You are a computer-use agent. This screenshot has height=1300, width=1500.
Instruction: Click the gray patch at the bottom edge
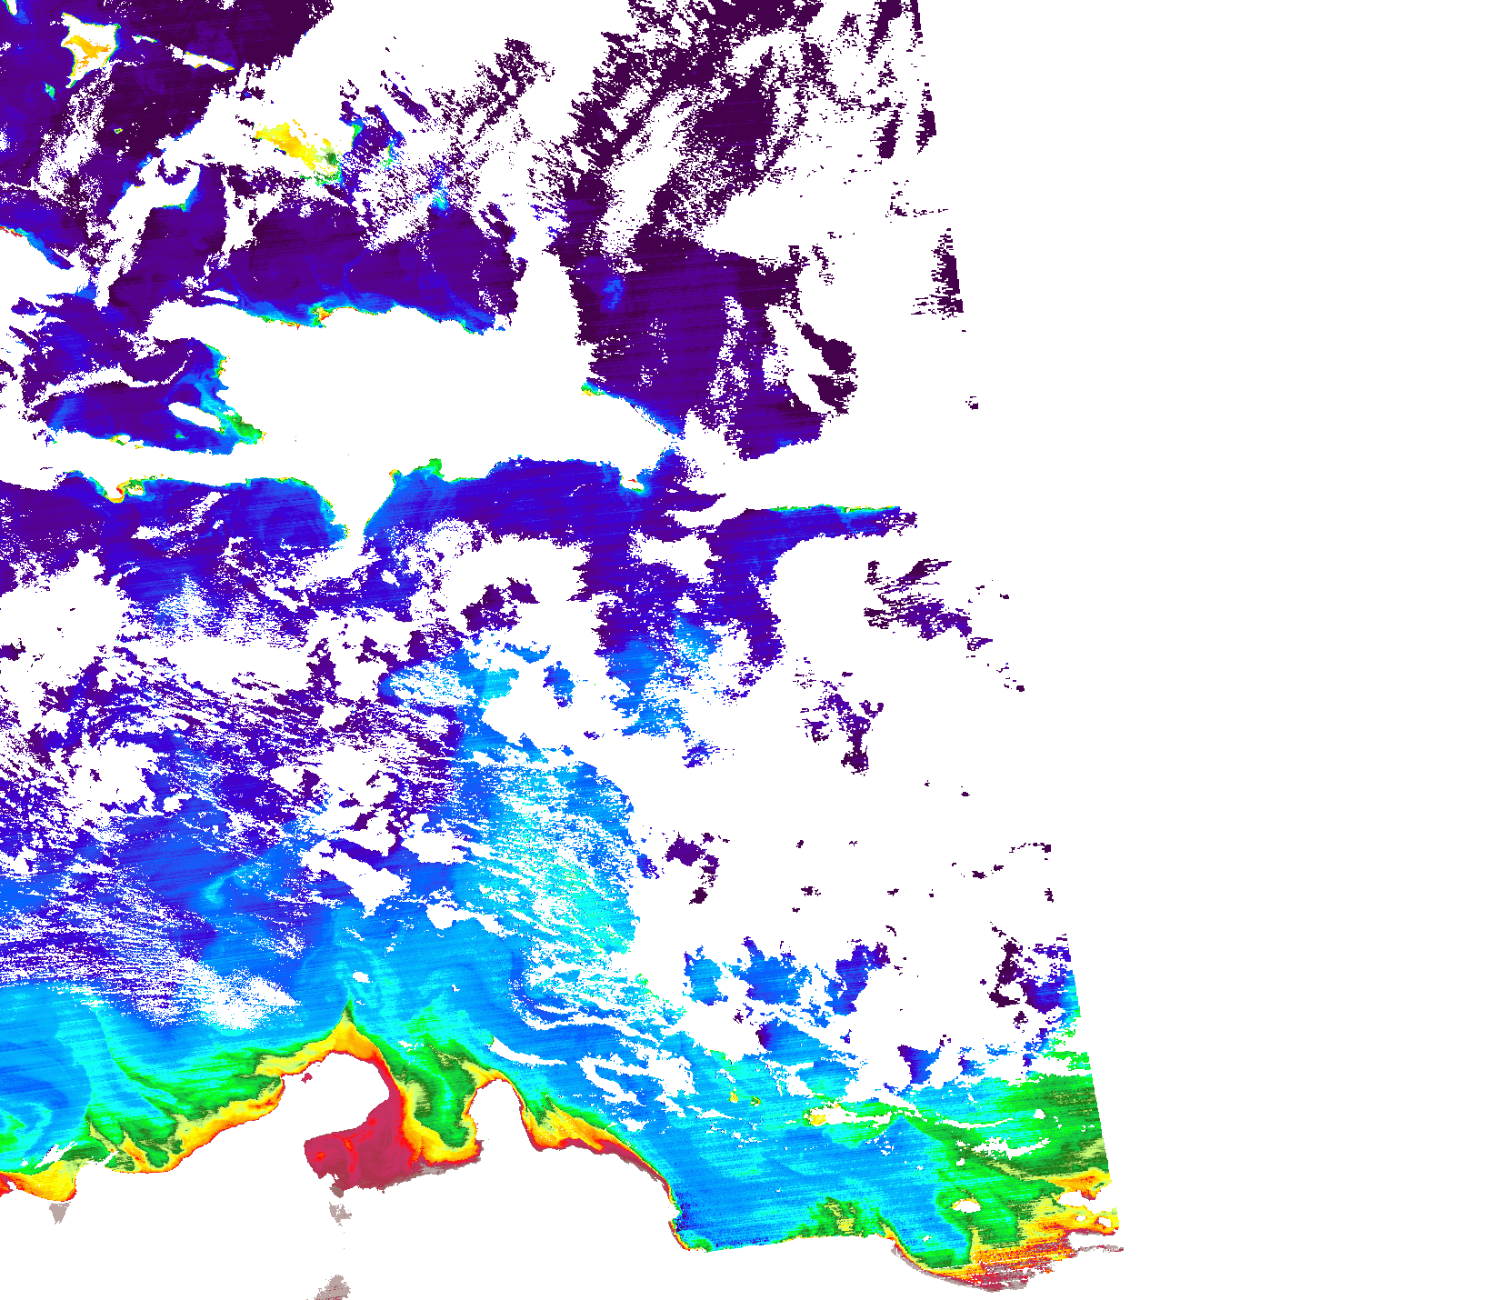[x=335, y=1287]
